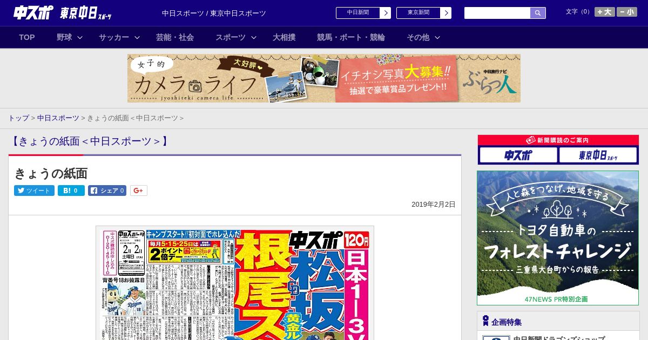Expand the スポーツ menu
Viewport: 648px width, 340px height.
point(236,37)
